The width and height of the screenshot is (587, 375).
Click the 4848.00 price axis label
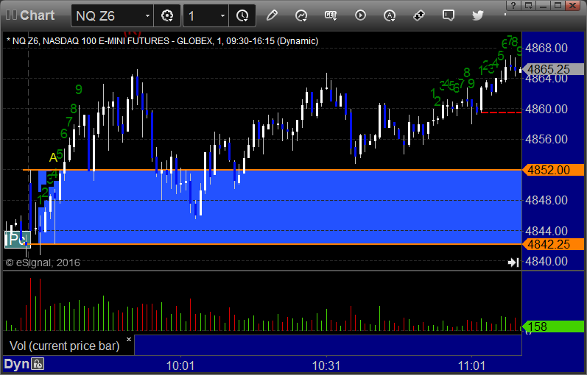click(x=546, y=200)
